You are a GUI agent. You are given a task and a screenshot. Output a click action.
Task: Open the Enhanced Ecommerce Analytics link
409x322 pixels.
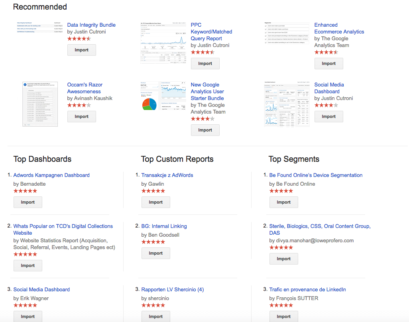pyautogui.click(x=339, y=28)
